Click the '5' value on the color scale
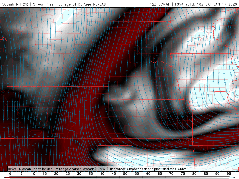This screenshot has width=239, height=179. (22, 174)
